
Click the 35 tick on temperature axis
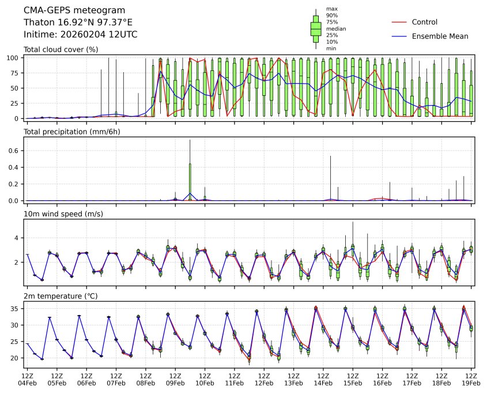pyautogui.click(x=17, y=309)
